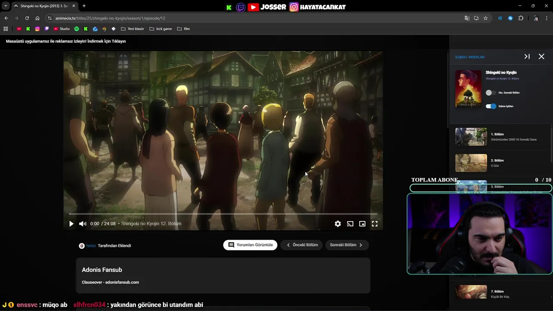View site information icon in the address bar
This screenshot has width=553, height=311.
(50, 18)
